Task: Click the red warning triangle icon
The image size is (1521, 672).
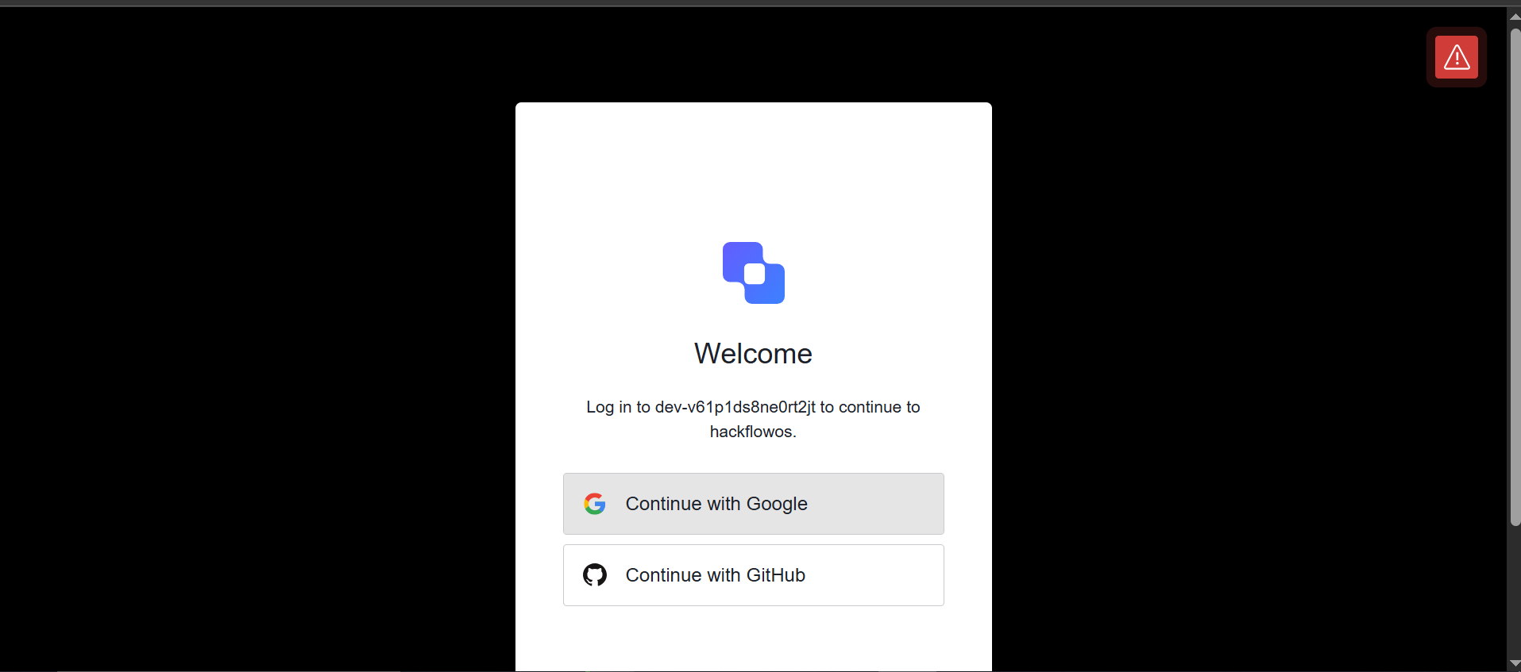Action: click(1456, 57)
